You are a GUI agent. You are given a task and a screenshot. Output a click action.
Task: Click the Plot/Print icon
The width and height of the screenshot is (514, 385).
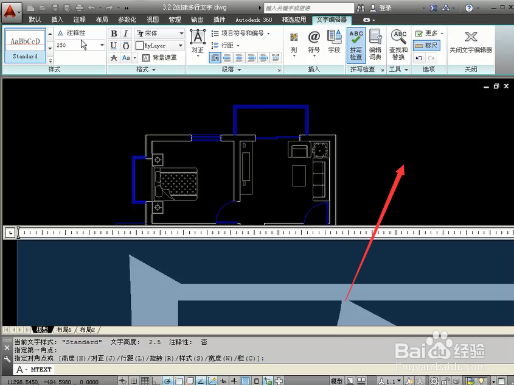pyautogui.click(x=79, y=7)
